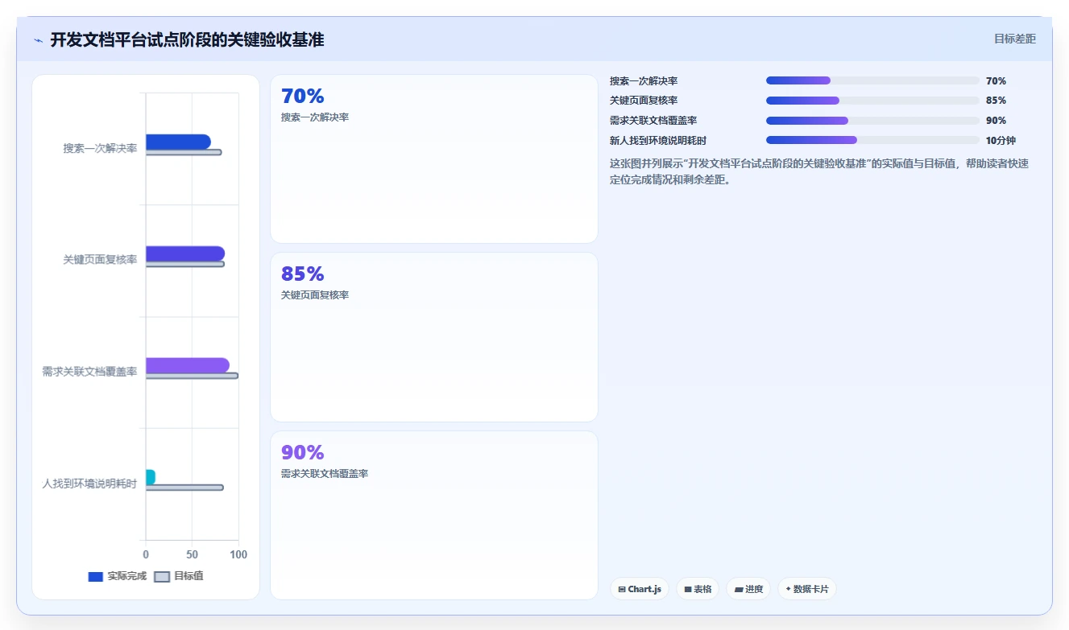Click the indigo 关键页面复核率 chart bar
The height and width of the screenshot is (630, 1069).
pos(185,253)
